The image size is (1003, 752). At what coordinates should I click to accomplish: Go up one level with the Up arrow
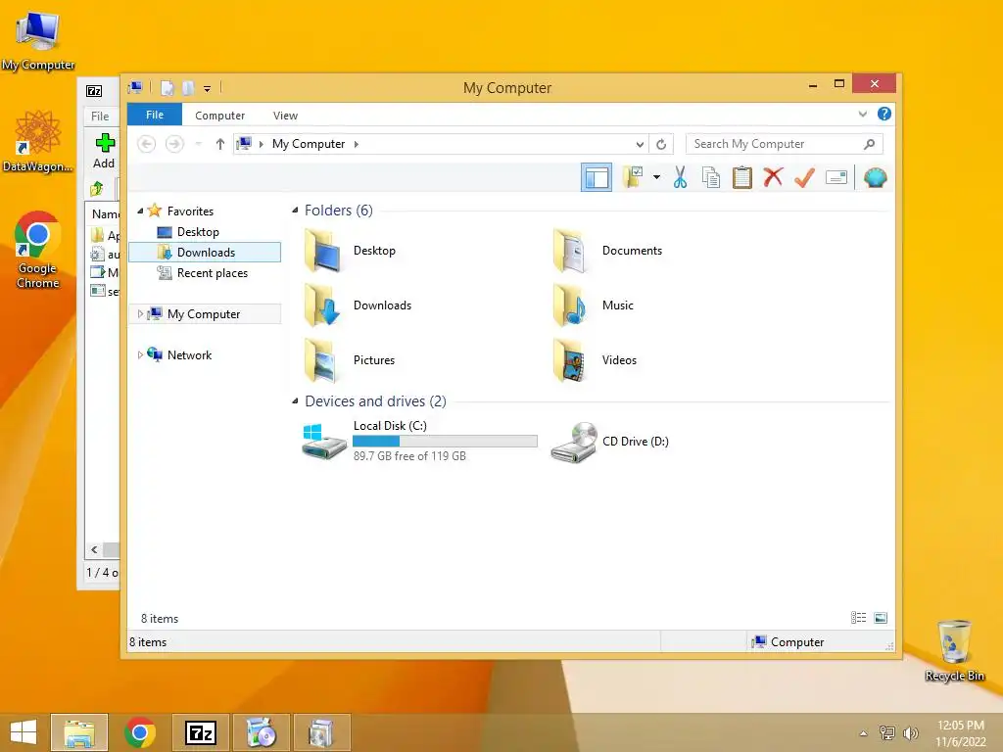220,144
